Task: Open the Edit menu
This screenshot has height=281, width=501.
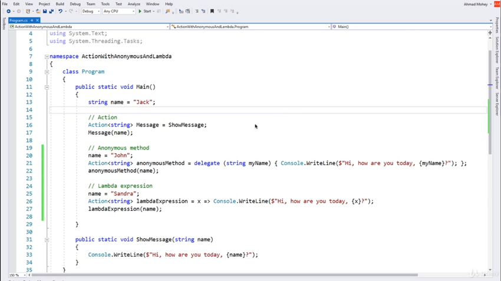Action: tap(17, 4)
